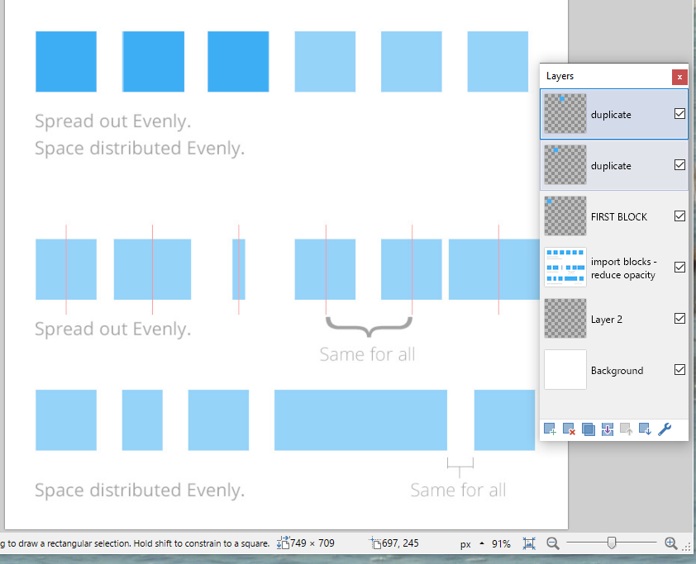Click the Layers panel title
The width and height of the screenshot is (696, 564).
point(560,76)
